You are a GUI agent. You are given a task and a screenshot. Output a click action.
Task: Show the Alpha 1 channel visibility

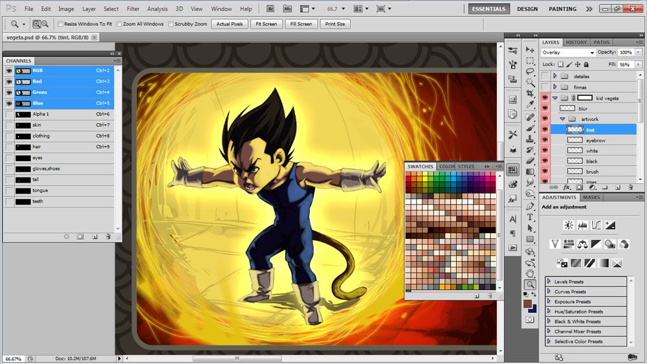point(9,114)
